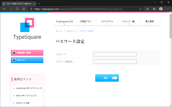The image size is (172, 107).
Task: View site info via the padlock icon
Action: pyautogui.click(x=31, y=9)
